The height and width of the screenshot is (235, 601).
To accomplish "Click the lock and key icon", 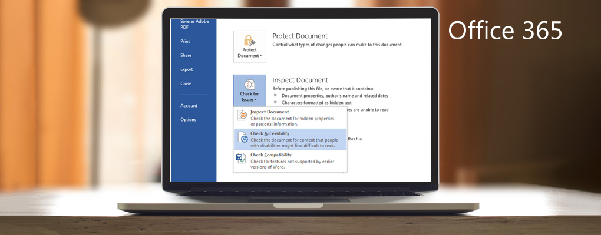I will 249,40.
